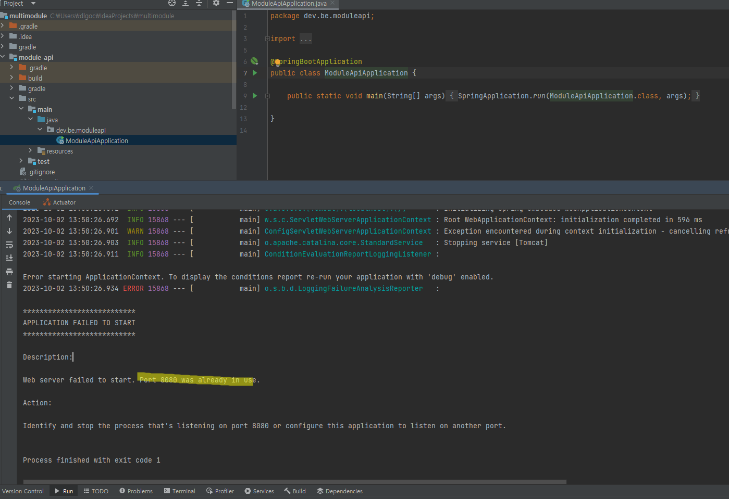Screen dimensions: 729x499
Task: Open Project panel settings gear
Action: point(216,3)
